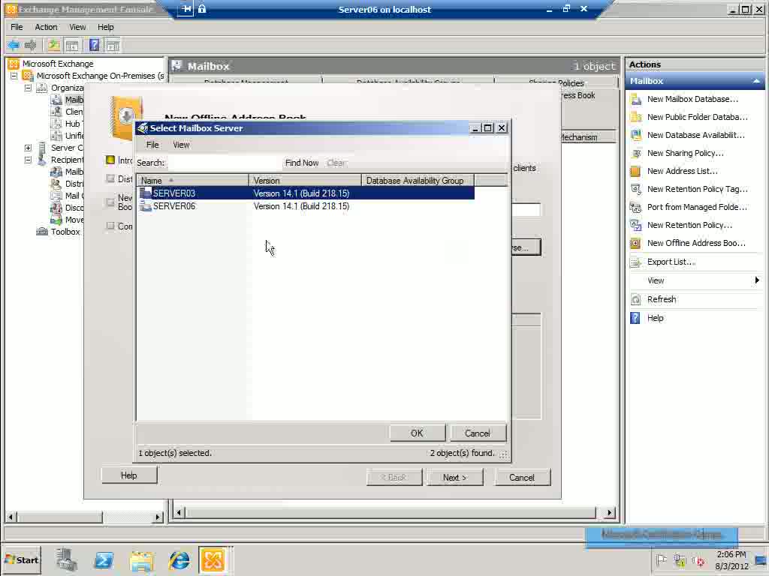Screen dimensions: 769x576
Task: Open Server Manager from taskbar
Action: coord(66,559)
